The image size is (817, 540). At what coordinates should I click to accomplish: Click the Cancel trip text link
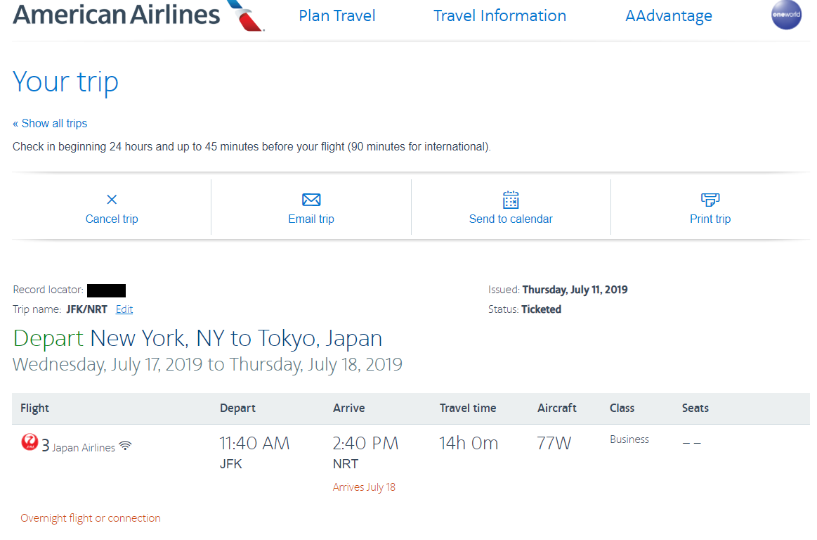(x=112, y=219)
